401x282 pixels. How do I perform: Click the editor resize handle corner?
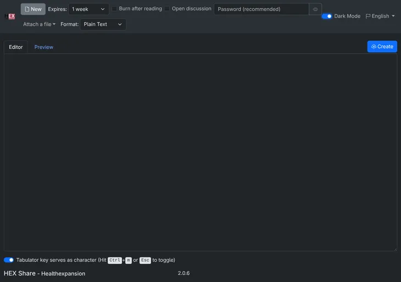396,249
